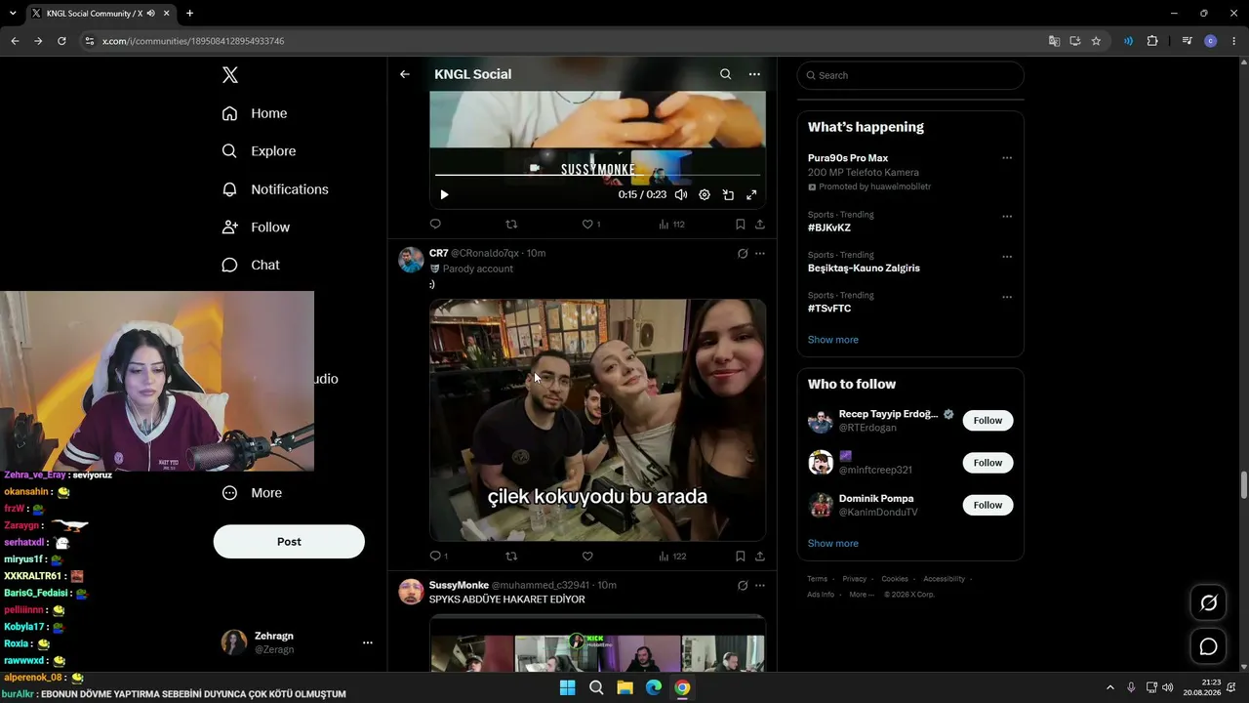
Task: Open options for Pura90s Pro Max trend
Action: click(x=1007, y=158)
